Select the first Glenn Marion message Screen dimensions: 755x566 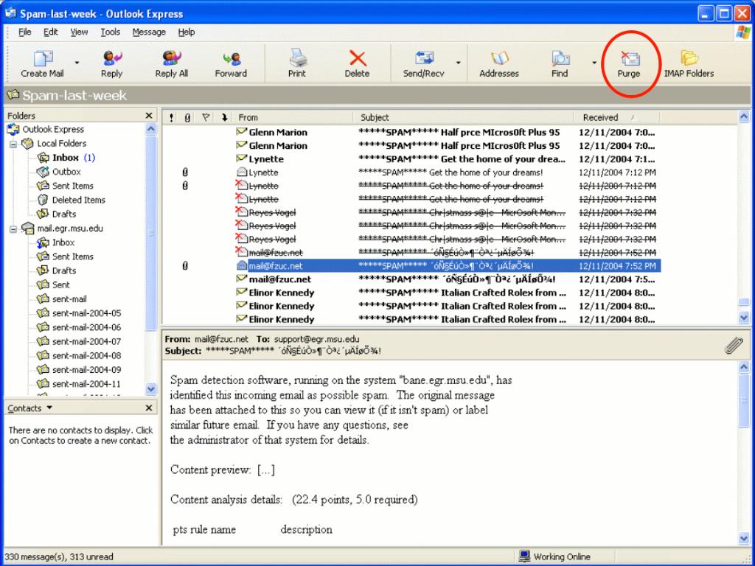pyautogui.click(x=411, y=133)
